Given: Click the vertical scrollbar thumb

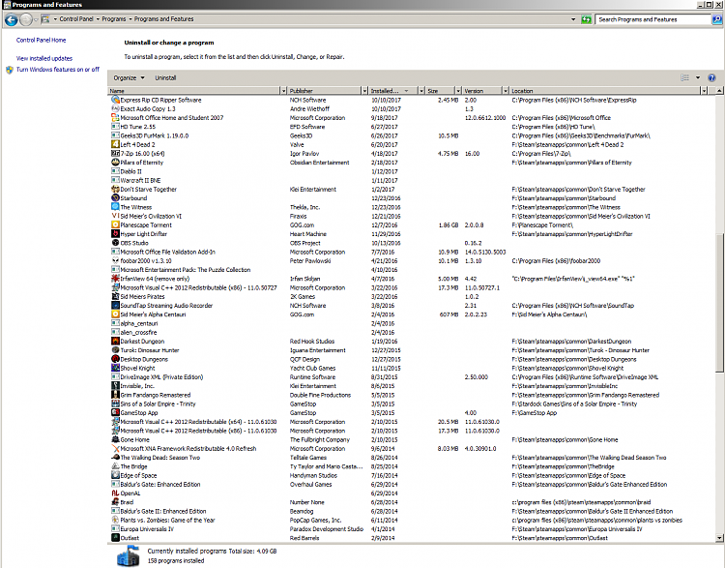Looking at the screenshot, I should [x=719, y=301].
